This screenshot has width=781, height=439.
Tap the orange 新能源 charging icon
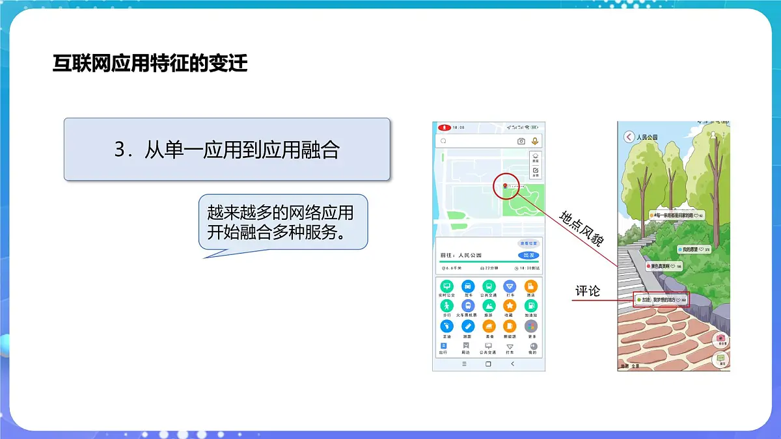[x=510, y=326]
